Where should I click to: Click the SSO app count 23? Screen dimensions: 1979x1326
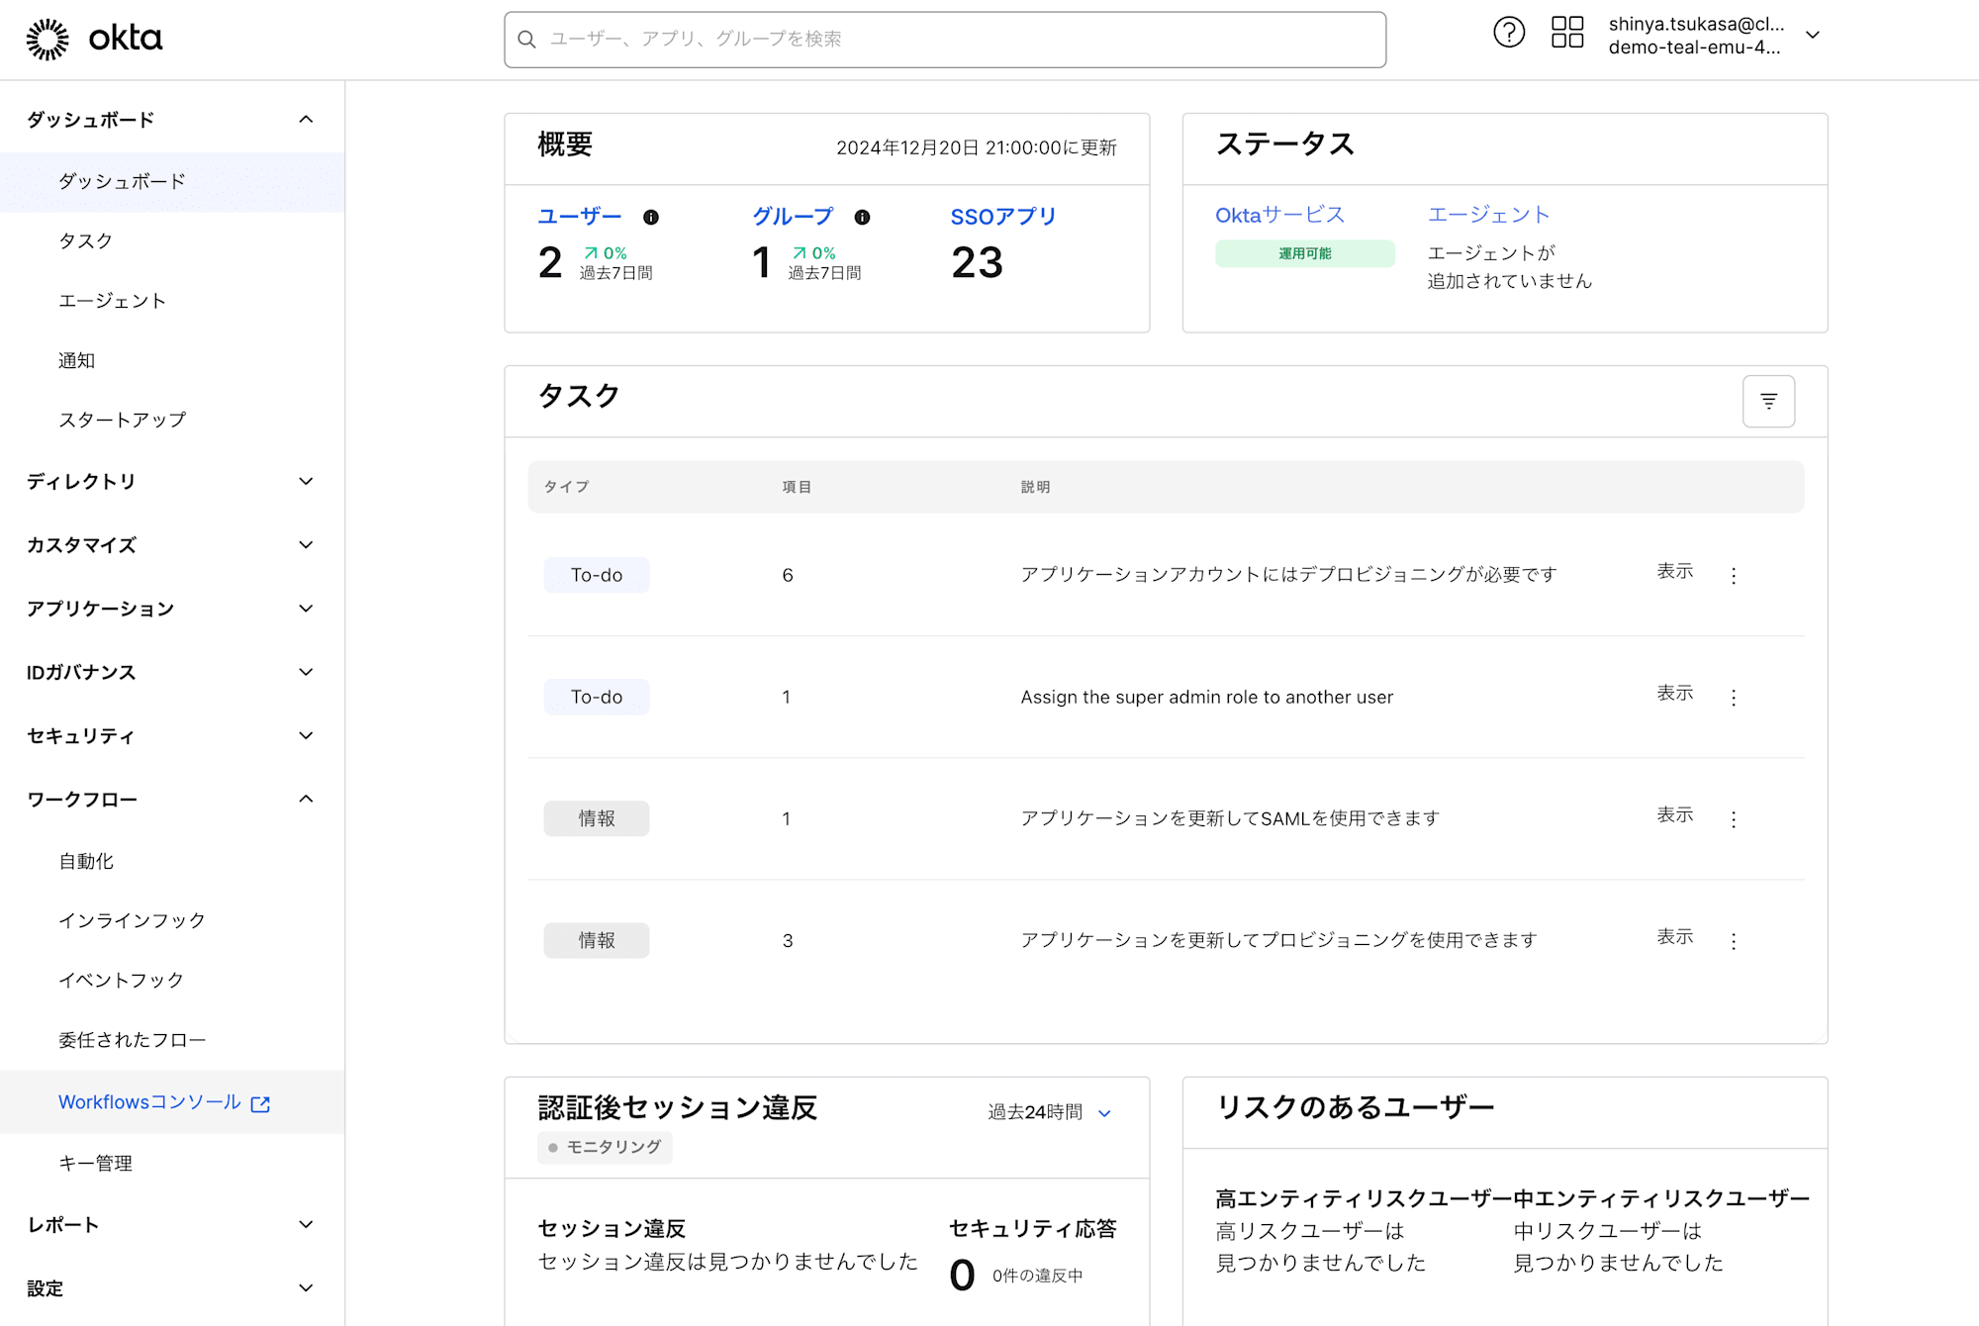[977, 263]
